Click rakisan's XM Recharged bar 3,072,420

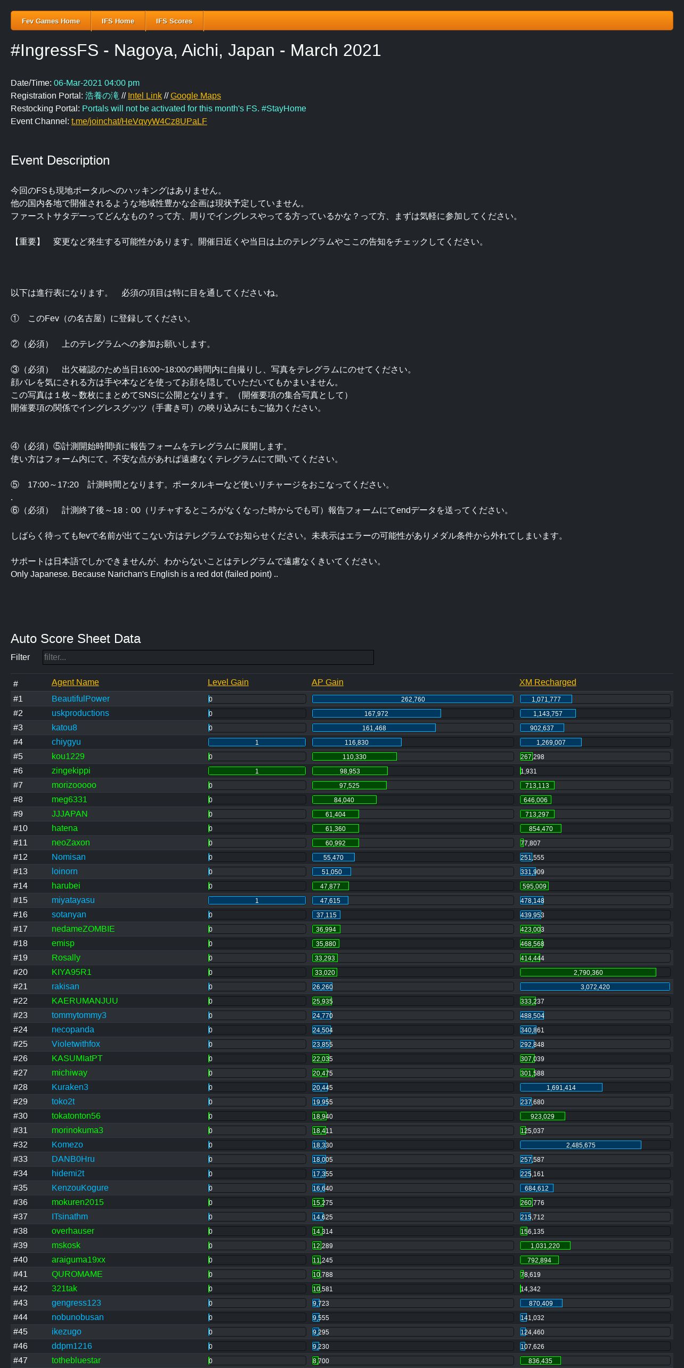(x=595, y=987)
